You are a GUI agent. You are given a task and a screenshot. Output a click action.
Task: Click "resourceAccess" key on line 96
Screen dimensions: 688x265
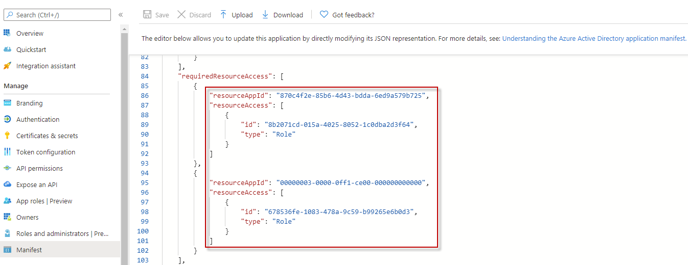(239, 192)
